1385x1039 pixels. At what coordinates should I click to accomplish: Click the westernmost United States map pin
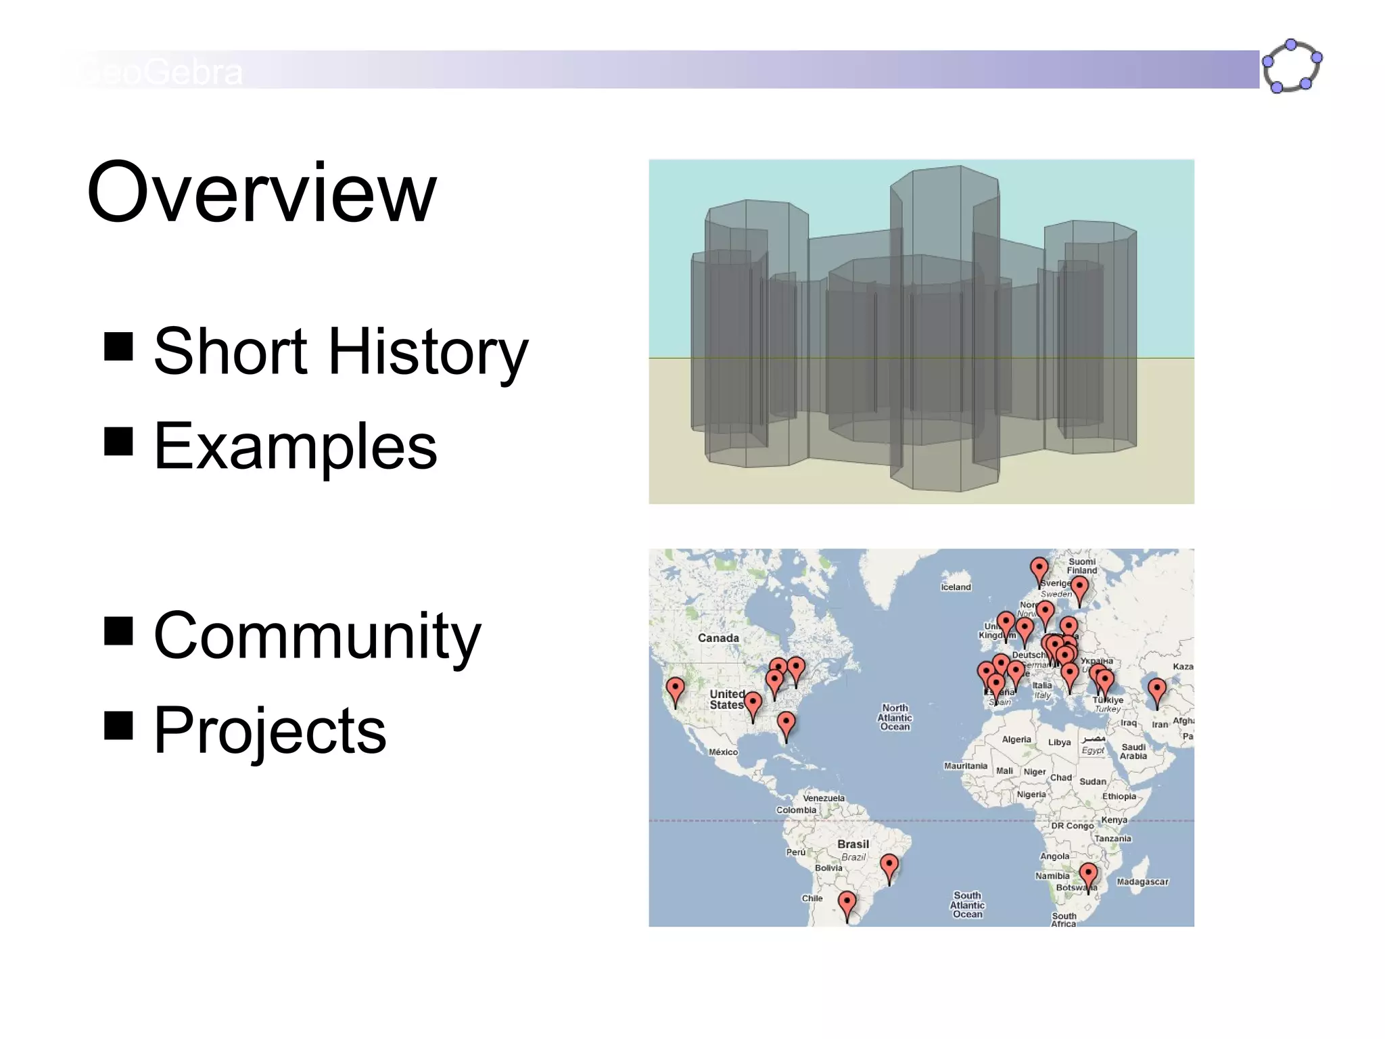675,688
